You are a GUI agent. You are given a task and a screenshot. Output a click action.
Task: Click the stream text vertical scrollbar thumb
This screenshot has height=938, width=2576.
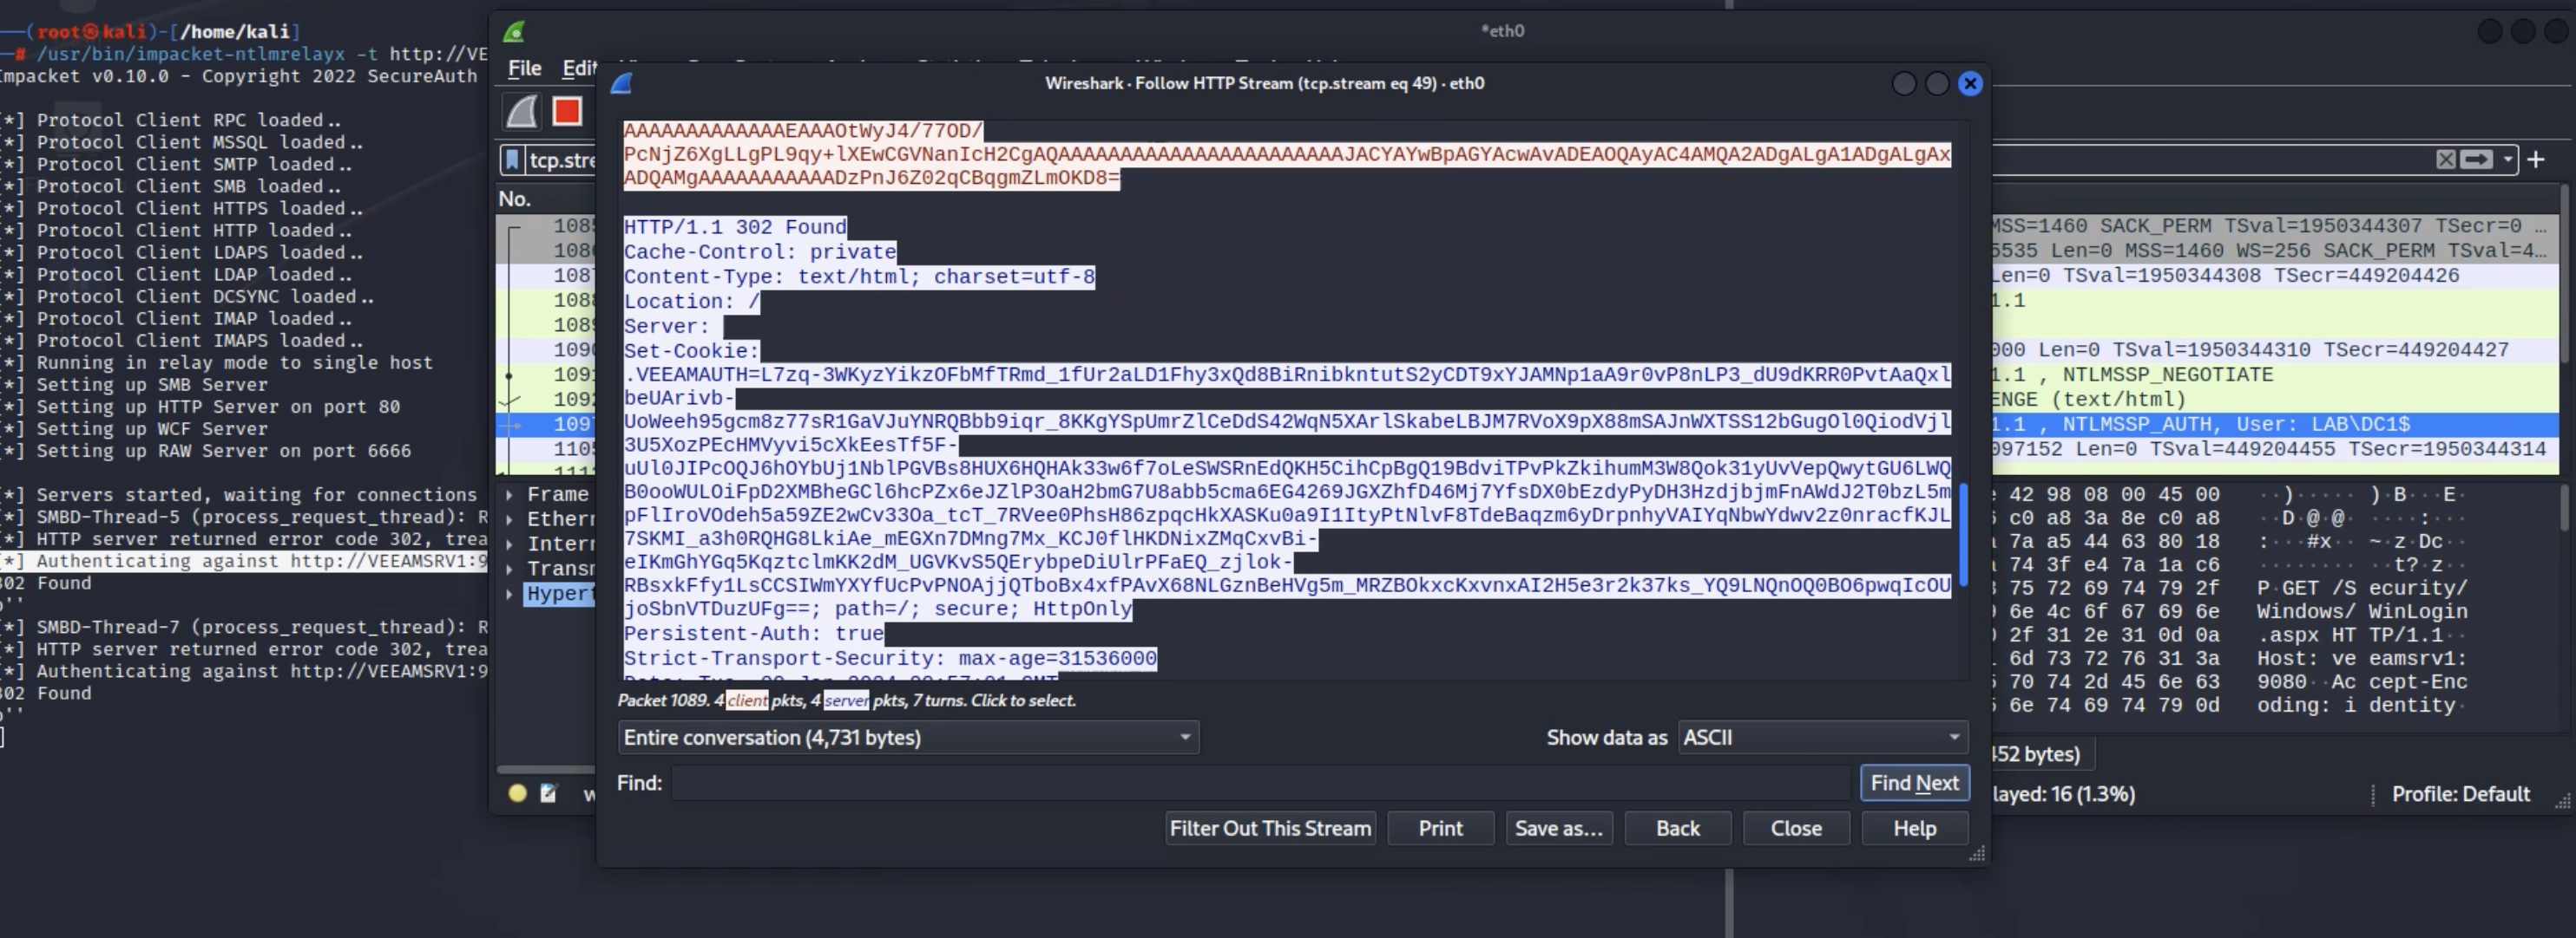(x=1963, y=534)
